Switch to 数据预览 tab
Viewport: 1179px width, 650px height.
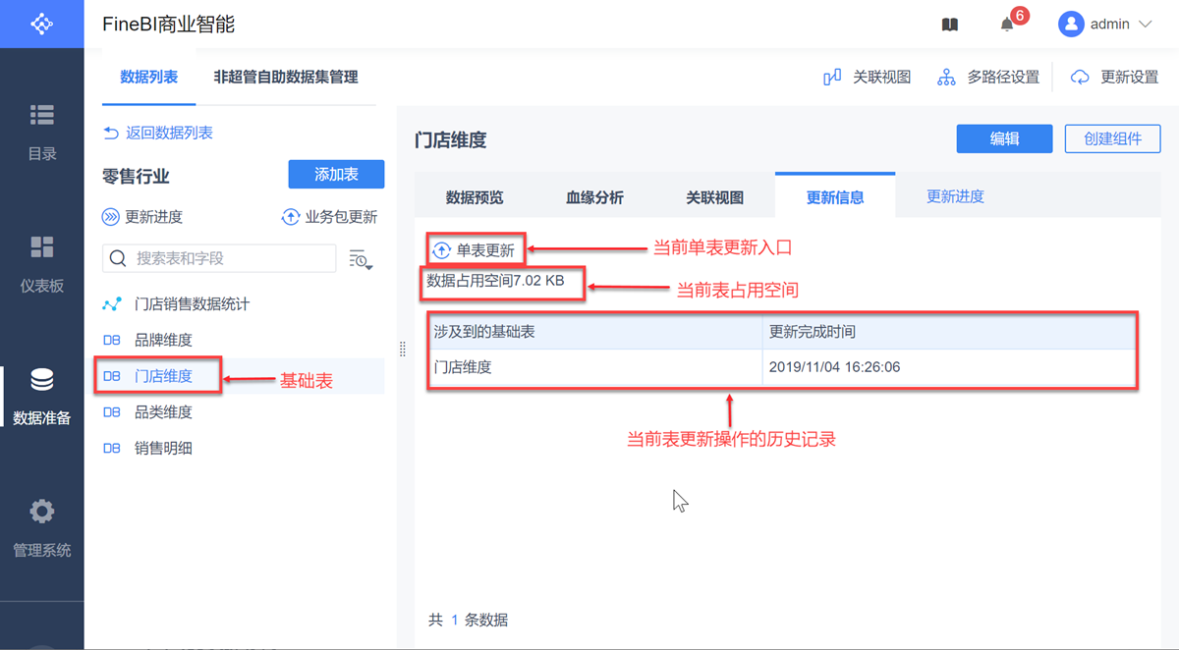(x=475, y=197)
